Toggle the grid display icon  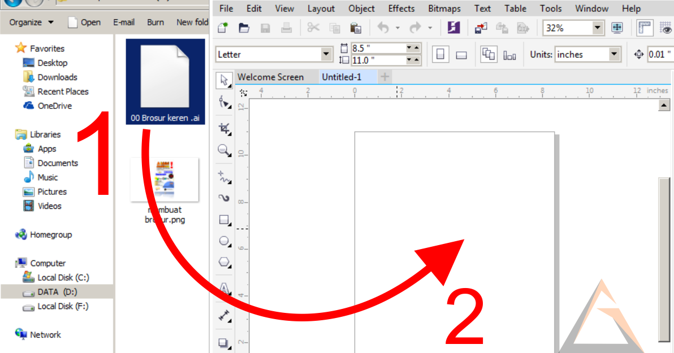[666, 27]
